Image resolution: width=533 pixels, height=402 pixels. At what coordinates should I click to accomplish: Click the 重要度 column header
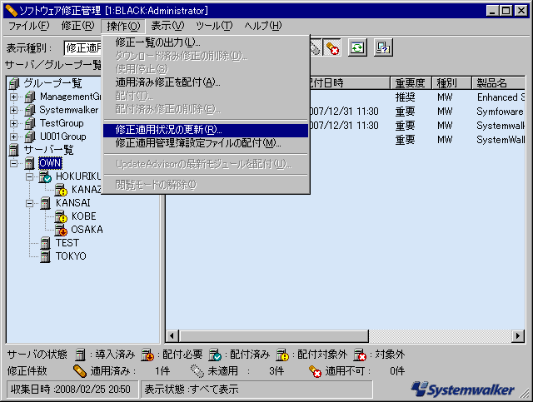[x=411, y=83]
